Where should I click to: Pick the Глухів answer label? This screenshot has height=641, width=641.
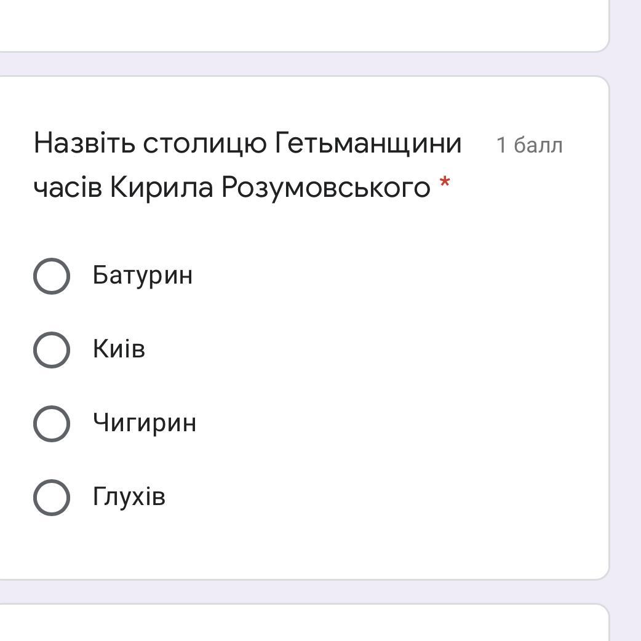tap(129, 496)
